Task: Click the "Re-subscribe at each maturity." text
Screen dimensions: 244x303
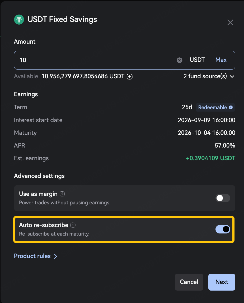Action: 54,234
